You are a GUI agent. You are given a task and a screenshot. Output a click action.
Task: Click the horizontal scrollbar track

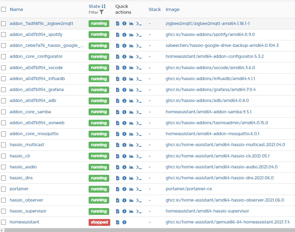click(x=150, y=230)
